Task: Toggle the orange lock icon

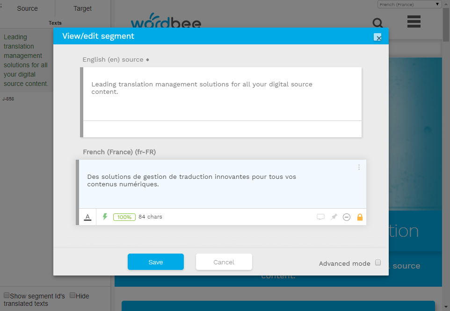Action: 360,217
